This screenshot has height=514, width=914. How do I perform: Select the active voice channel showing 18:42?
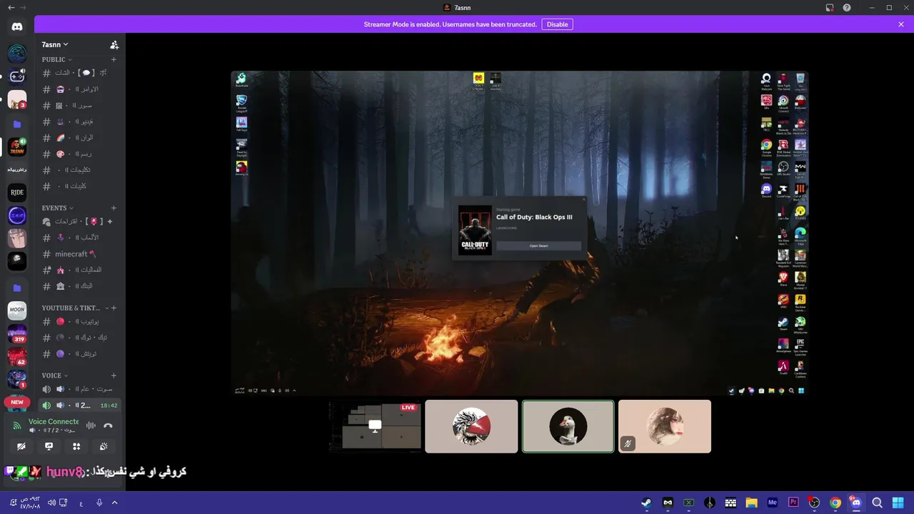coord(80,405)
